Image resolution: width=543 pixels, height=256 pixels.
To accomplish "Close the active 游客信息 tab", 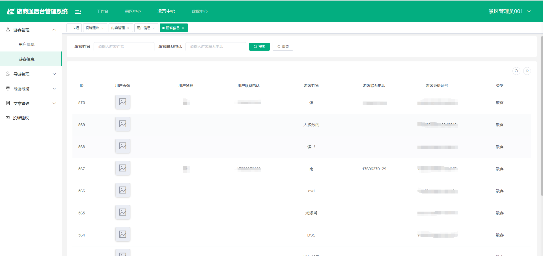I will click(x=183, y=28).
